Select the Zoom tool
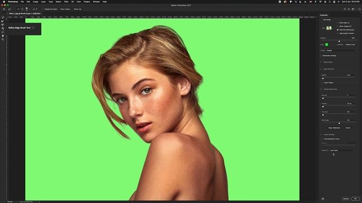This screenshot has width=362, height=203. click(3, 39)
